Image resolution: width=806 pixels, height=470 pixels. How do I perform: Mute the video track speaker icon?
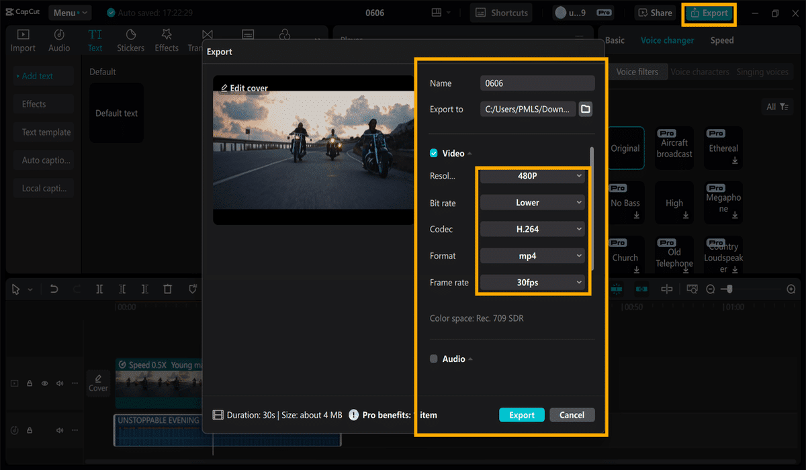pos(60,383)
